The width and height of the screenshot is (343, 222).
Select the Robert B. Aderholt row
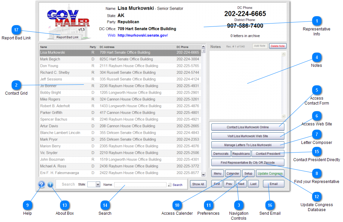pos(120,106)
